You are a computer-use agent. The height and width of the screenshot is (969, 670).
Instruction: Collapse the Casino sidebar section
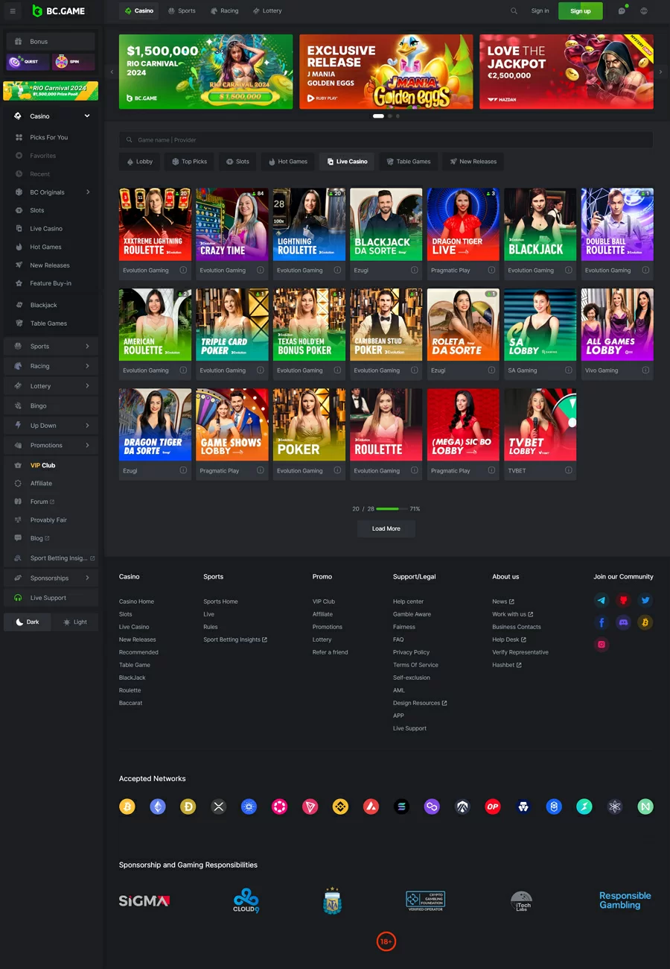click(87, 116)
